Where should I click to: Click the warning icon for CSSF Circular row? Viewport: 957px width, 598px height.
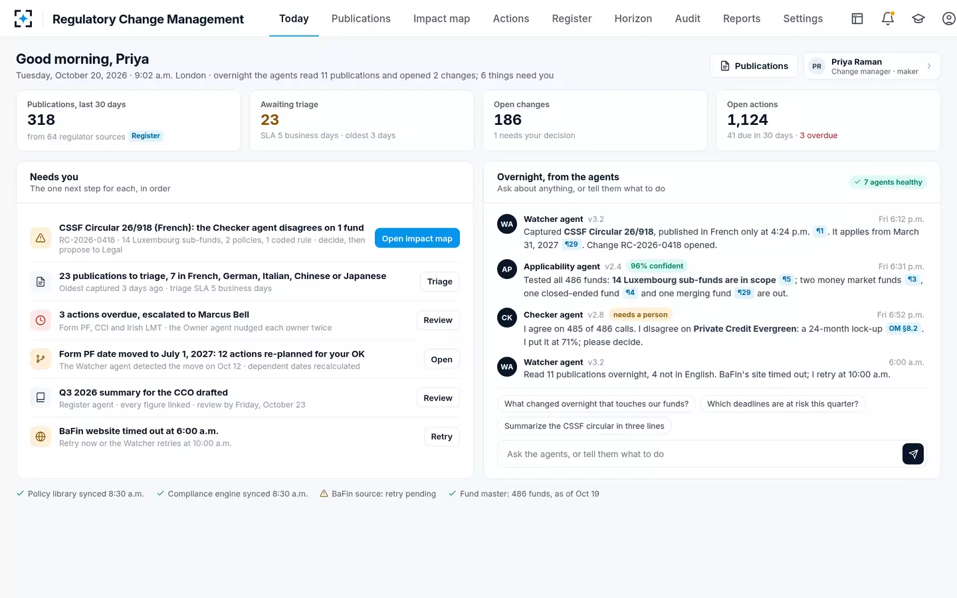coord(41,238)
